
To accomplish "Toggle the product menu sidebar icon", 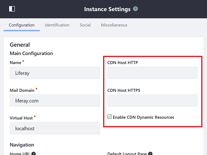I will [12, 9].
